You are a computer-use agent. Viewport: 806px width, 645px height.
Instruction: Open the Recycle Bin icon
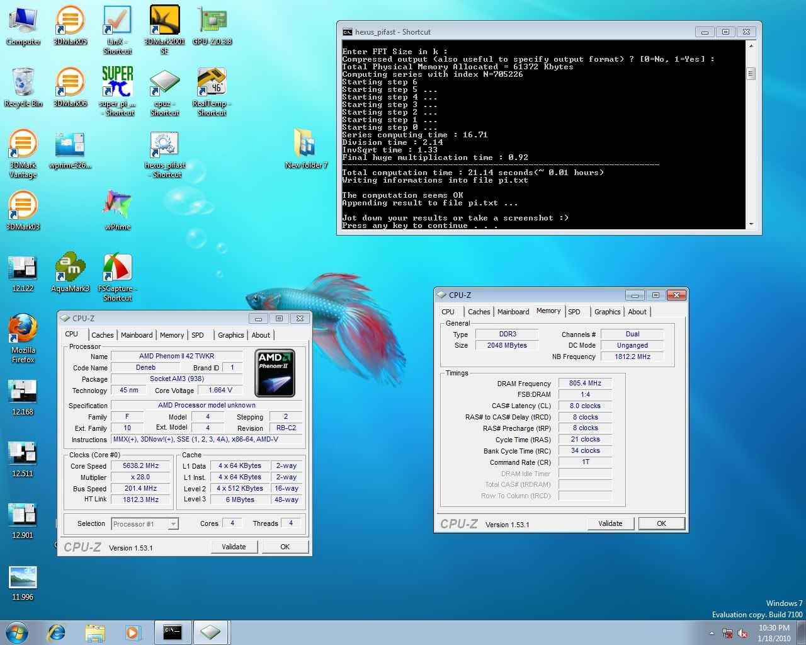click(x=23, y=87)
